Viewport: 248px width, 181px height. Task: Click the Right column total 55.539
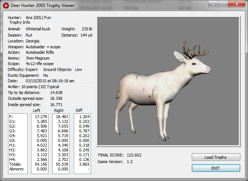click(61, 165)
